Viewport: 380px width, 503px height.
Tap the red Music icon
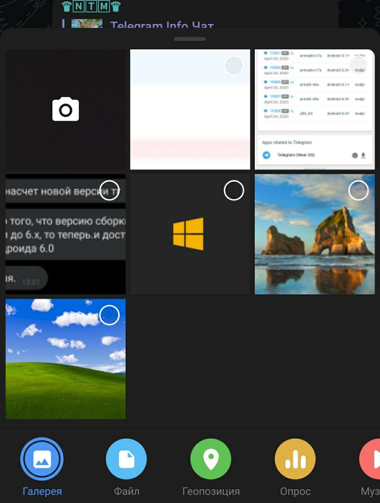(x=370, y=459)
